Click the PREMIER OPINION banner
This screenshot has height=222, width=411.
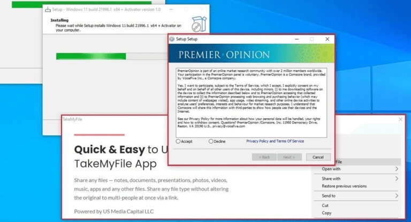point(252,53)
